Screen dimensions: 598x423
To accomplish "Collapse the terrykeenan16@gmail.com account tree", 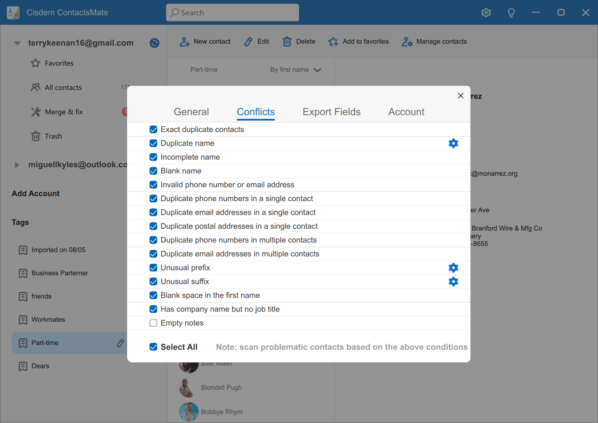I will point(17,43).
